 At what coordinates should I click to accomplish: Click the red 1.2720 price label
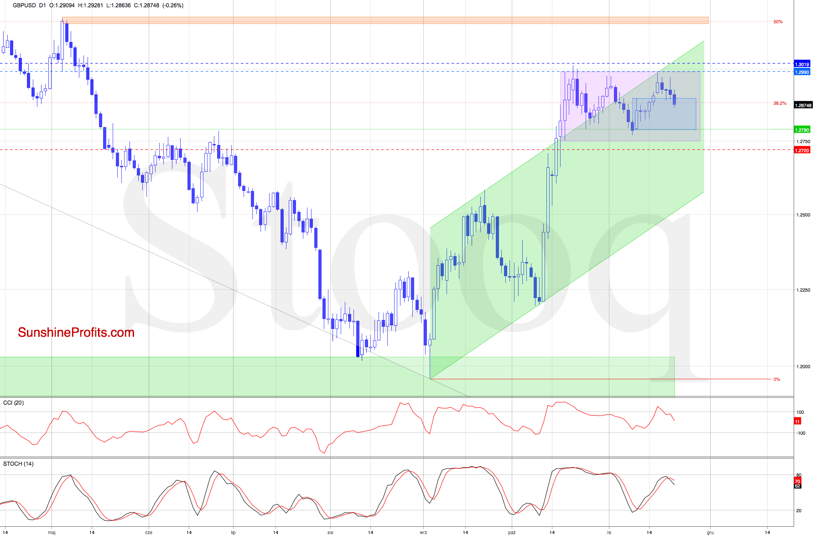(802, 150)
